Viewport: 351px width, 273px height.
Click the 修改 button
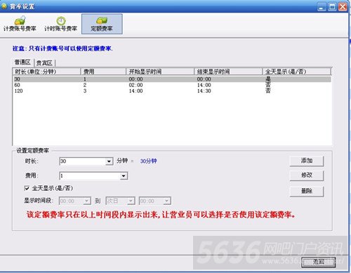coord(307,175)
